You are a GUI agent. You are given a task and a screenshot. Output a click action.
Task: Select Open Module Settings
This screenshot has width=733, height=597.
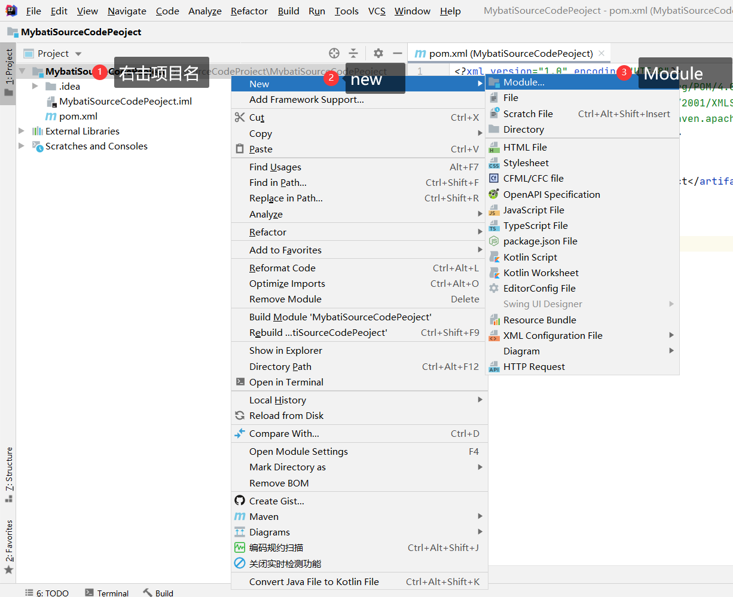359,452
